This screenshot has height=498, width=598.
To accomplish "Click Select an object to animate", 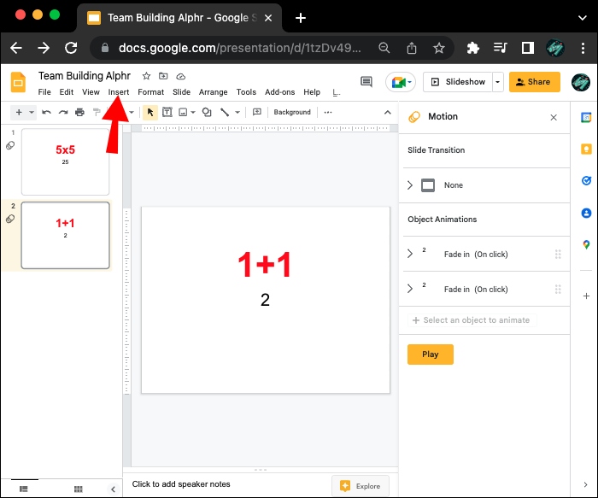I will click(x=472, y=320).
